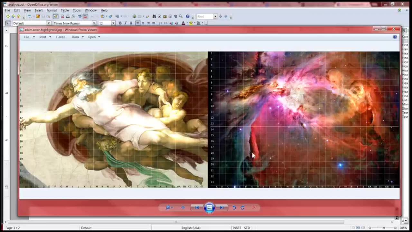
Task: Decrease indent in Writer toolbar
Action: [x=171, y=23]
